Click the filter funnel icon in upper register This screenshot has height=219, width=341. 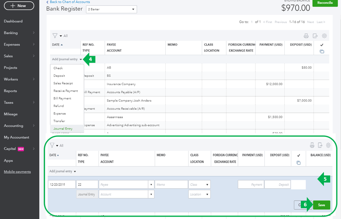pos(55,36)
